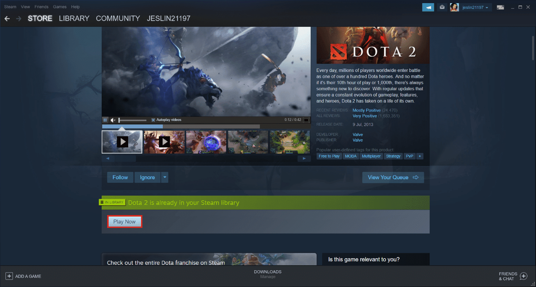Viewport: 536px width, 287px height.
Task: Select the first trailer thumbnail
Action: coord(122,142)
